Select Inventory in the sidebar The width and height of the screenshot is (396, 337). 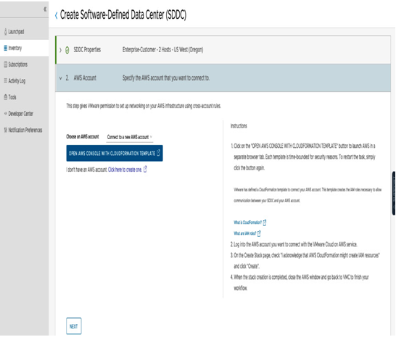pos(25,48)
